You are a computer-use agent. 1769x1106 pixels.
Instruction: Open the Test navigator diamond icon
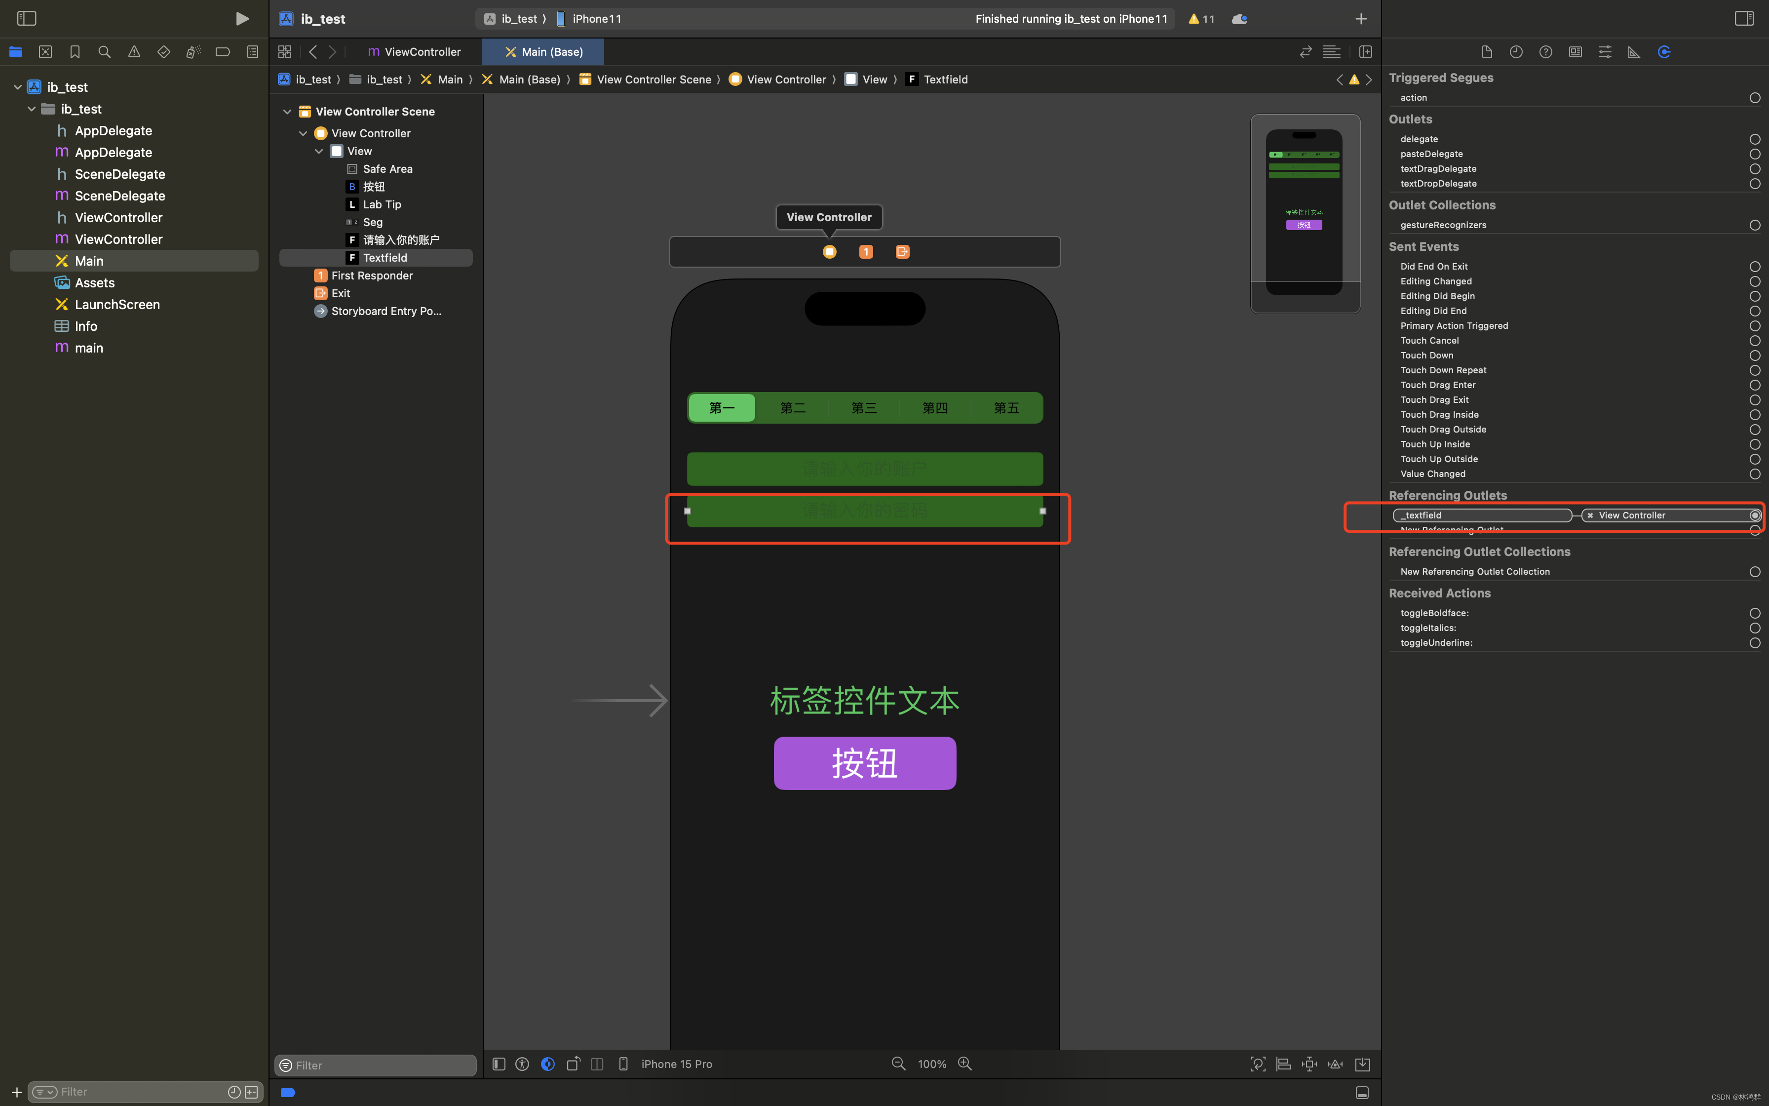tap(164, 52)
